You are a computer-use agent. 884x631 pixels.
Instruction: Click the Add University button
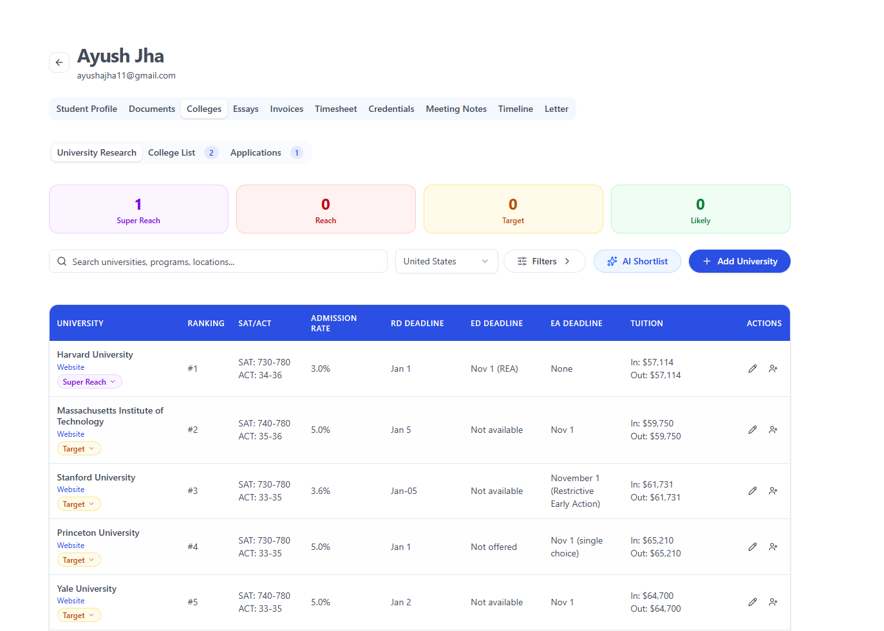tap(740, 261)
